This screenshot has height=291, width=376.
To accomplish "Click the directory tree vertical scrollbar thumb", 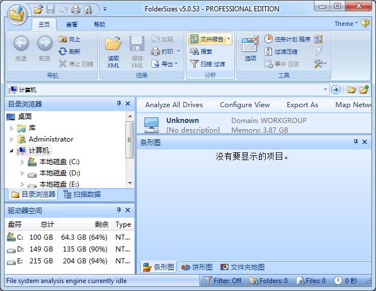I will pyautogui.click(x=129, y=140).
